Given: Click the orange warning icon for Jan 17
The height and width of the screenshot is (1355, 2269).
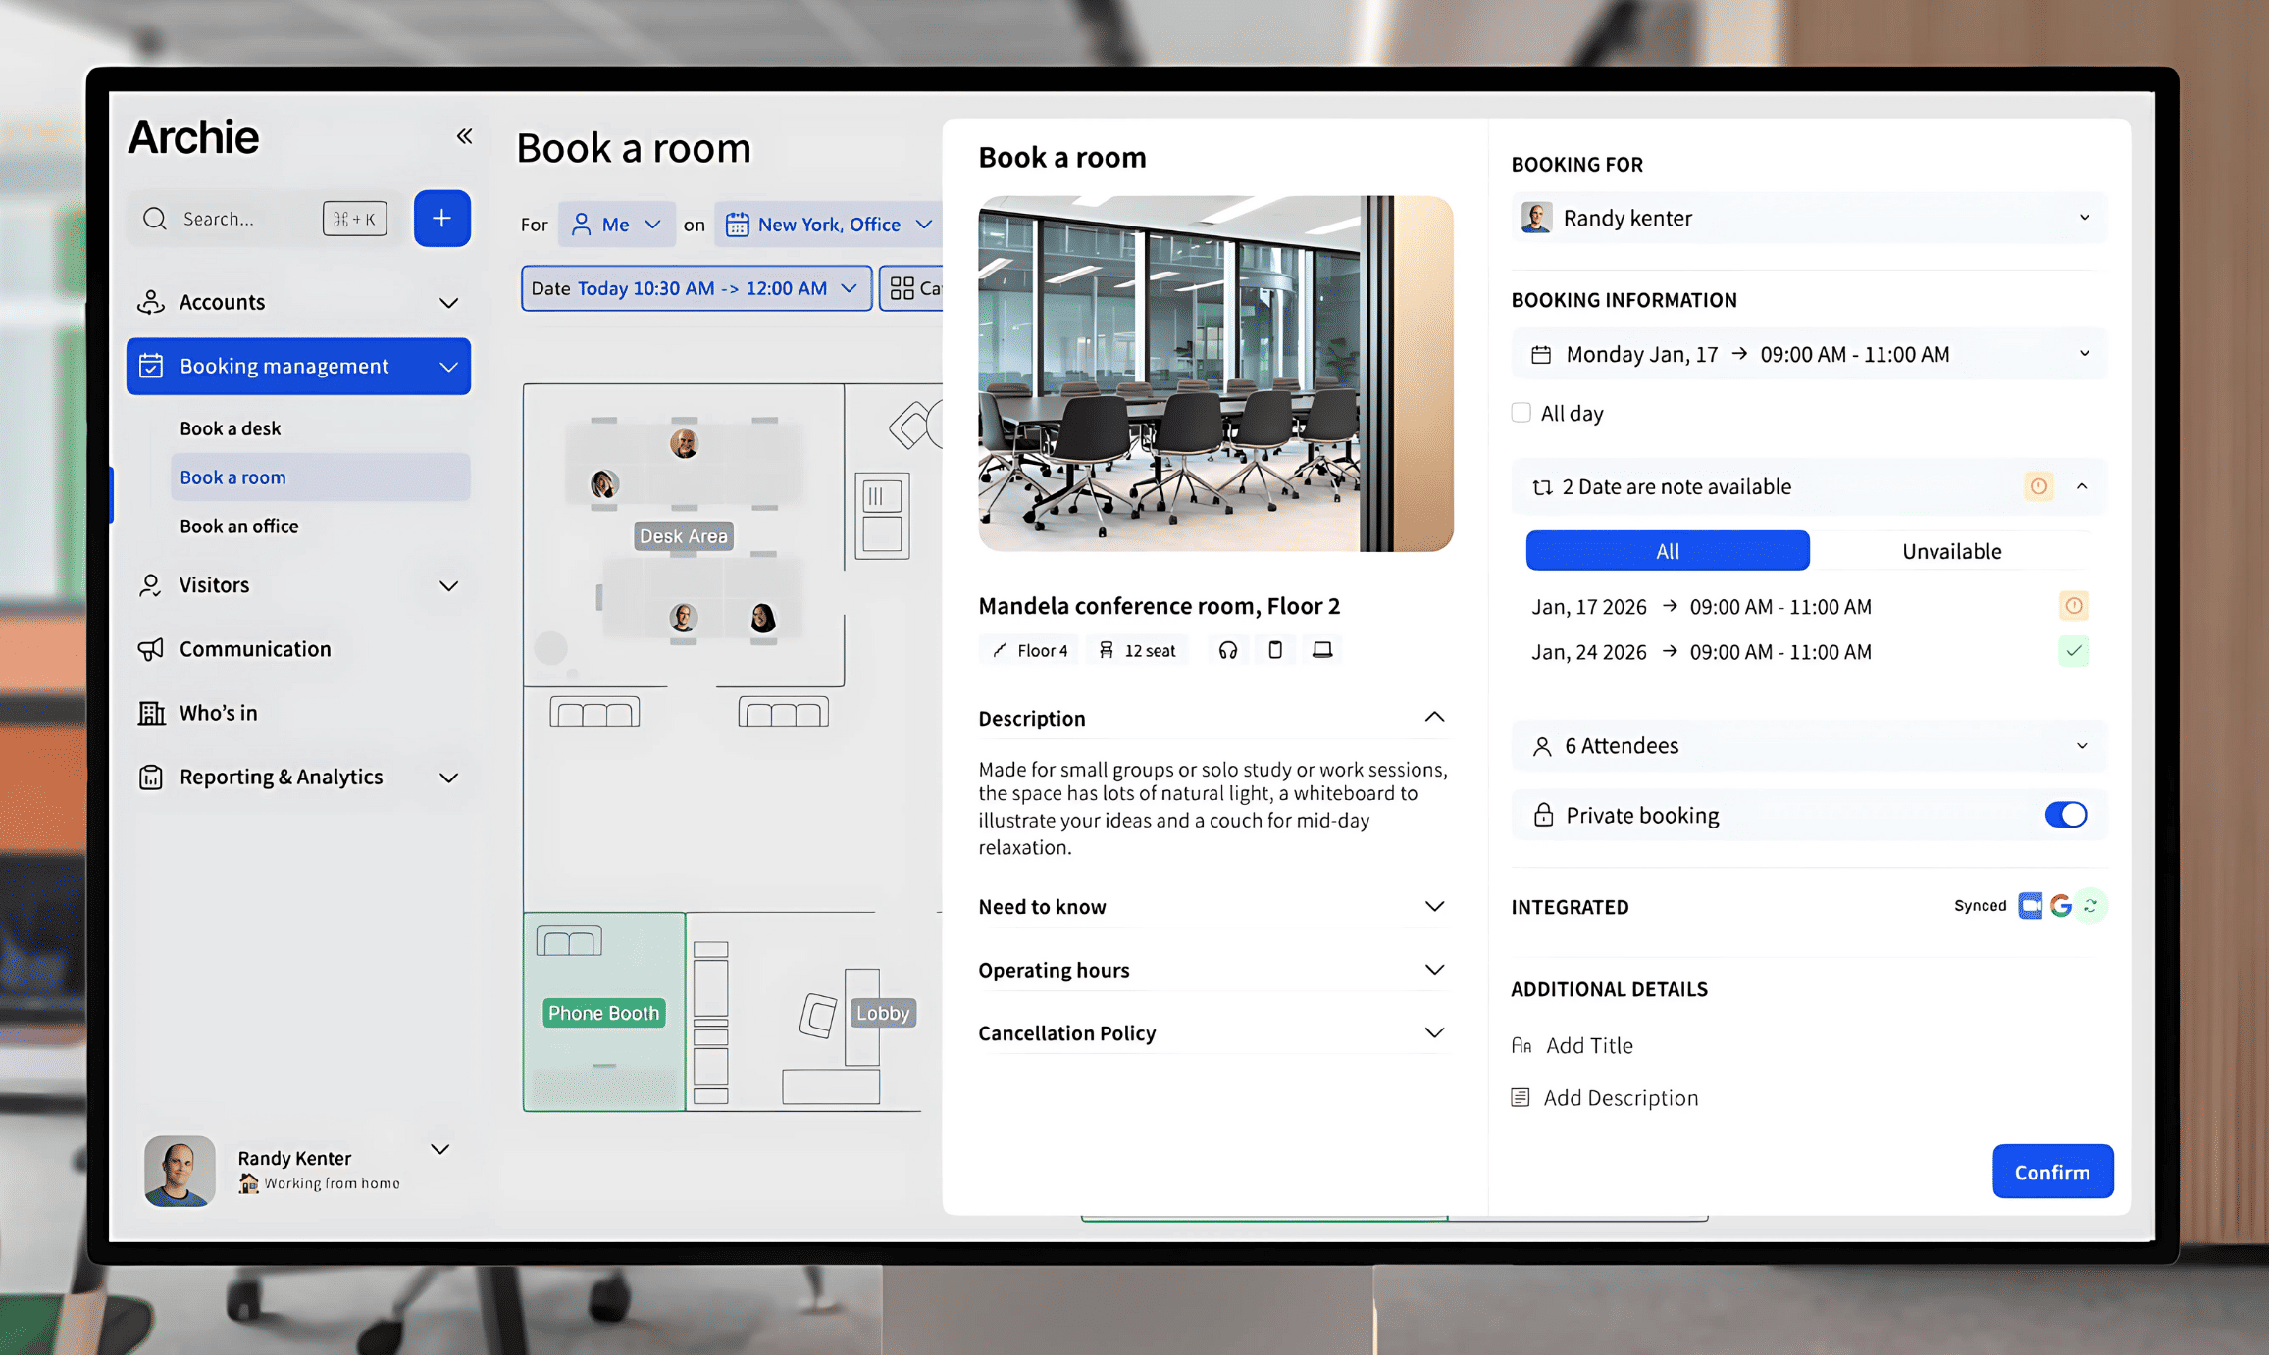Looking at the screenshot, I should click(2073, 606).
